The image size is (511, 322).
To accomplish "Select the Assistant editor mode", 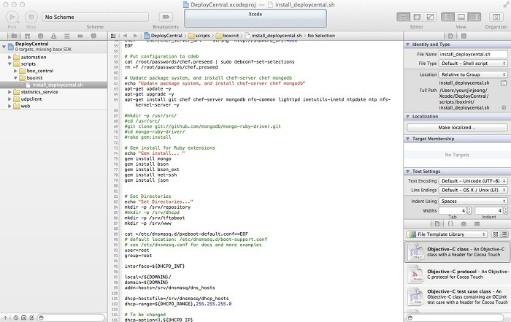I will coord(417,17).
